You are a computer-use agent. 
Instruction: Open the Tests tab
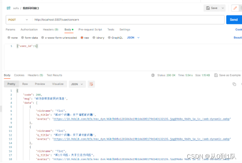[111, 30]
